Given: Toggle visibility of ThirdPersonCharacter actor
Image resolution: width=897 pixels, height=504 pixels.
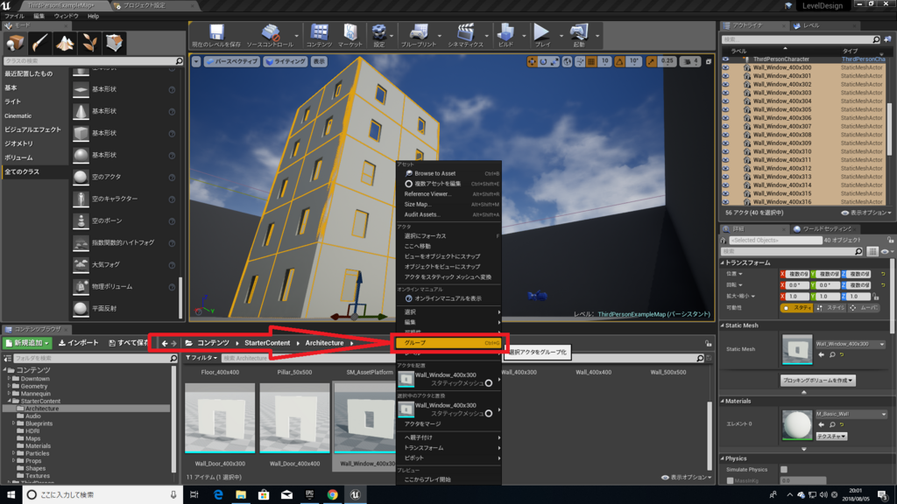Looking at the screenshot, I should (x=726, y=59).
